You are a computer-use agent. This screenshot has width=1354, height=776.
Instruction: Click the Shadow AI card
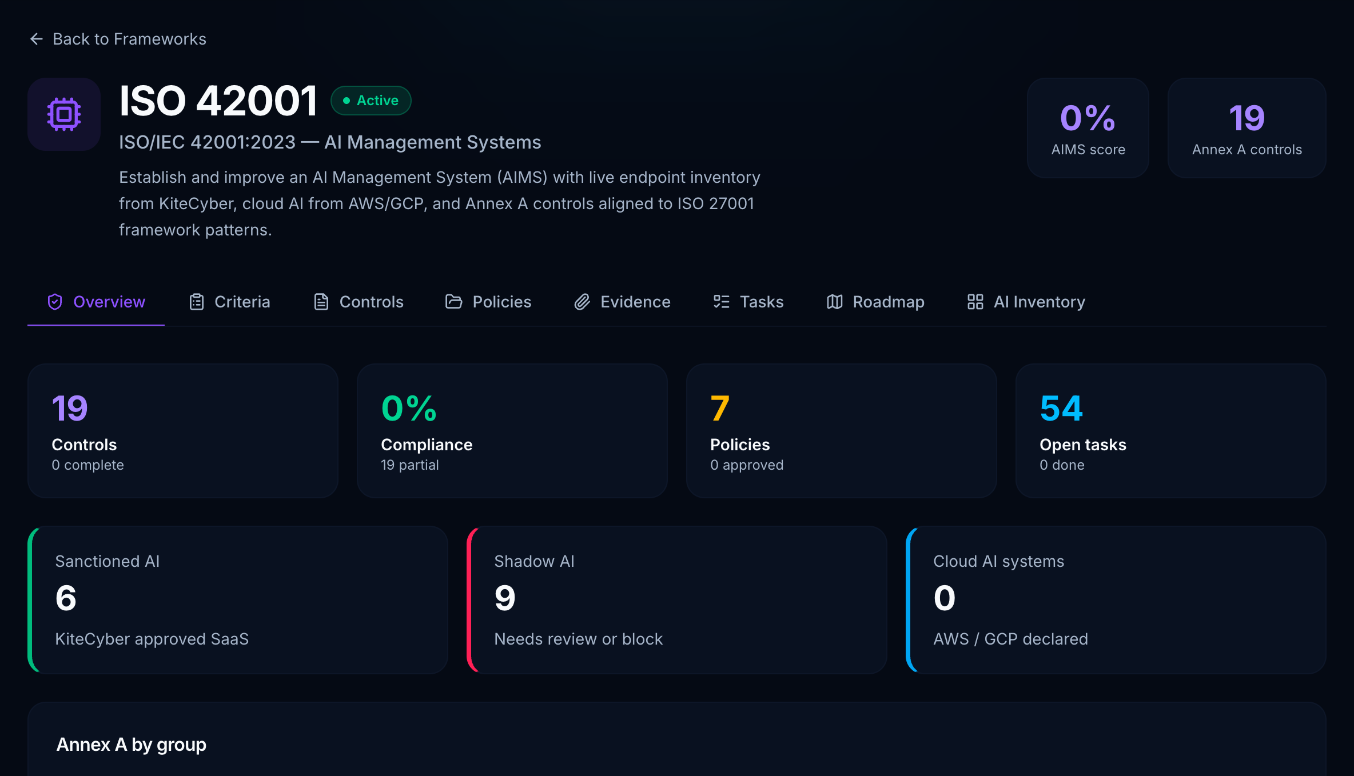pos(677,600)
